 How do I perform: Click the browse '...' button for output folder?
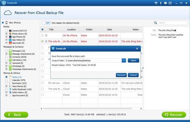tap(124, 61)
